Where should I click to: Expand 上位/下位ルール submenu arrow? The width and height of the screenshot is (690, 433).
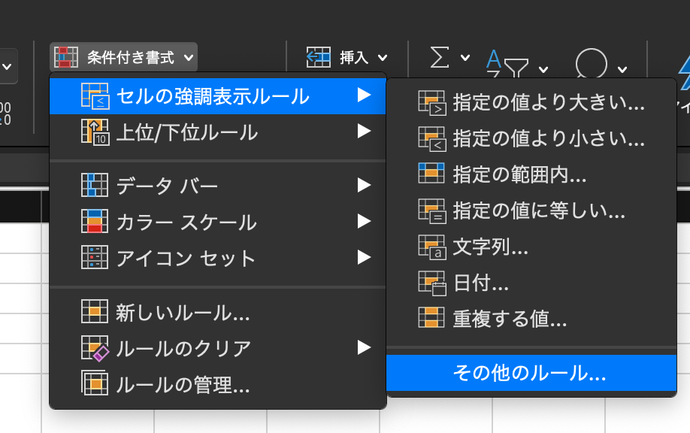pyautogui.click(x=364, y=131)
